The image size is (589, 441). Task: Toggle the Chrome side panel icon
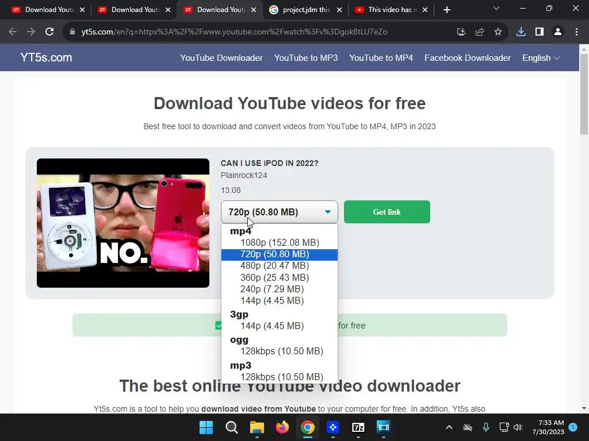[539, 32]
